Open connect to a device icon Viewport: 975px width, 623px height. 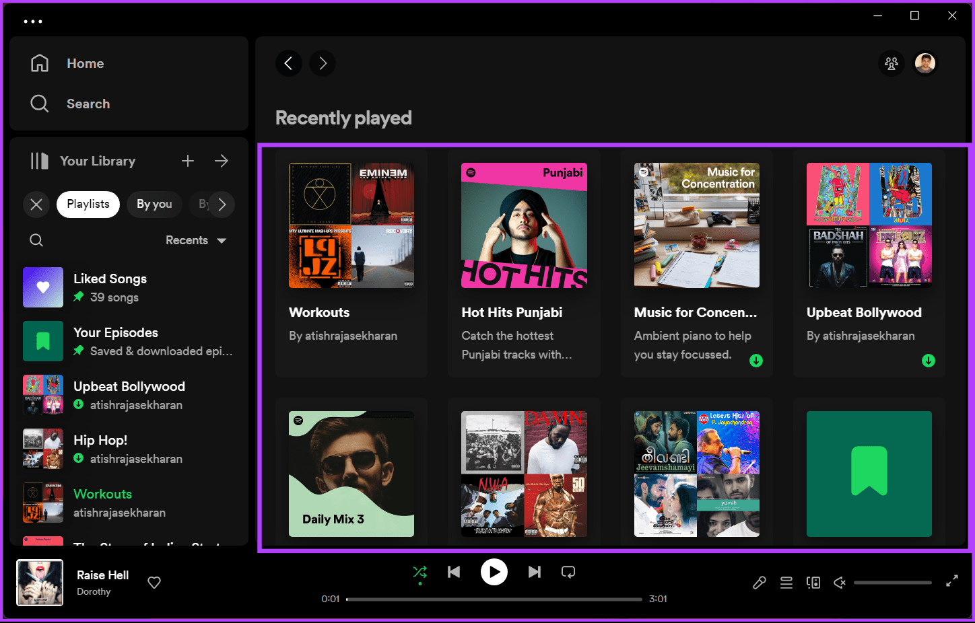coord(813,583)
